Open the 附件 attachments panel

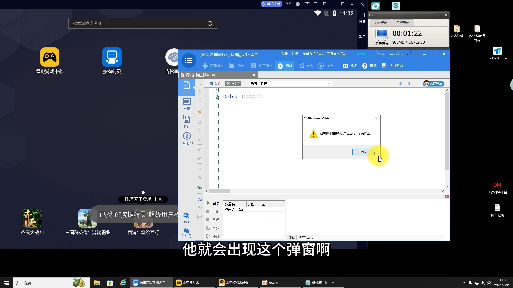tap(186, 121)
